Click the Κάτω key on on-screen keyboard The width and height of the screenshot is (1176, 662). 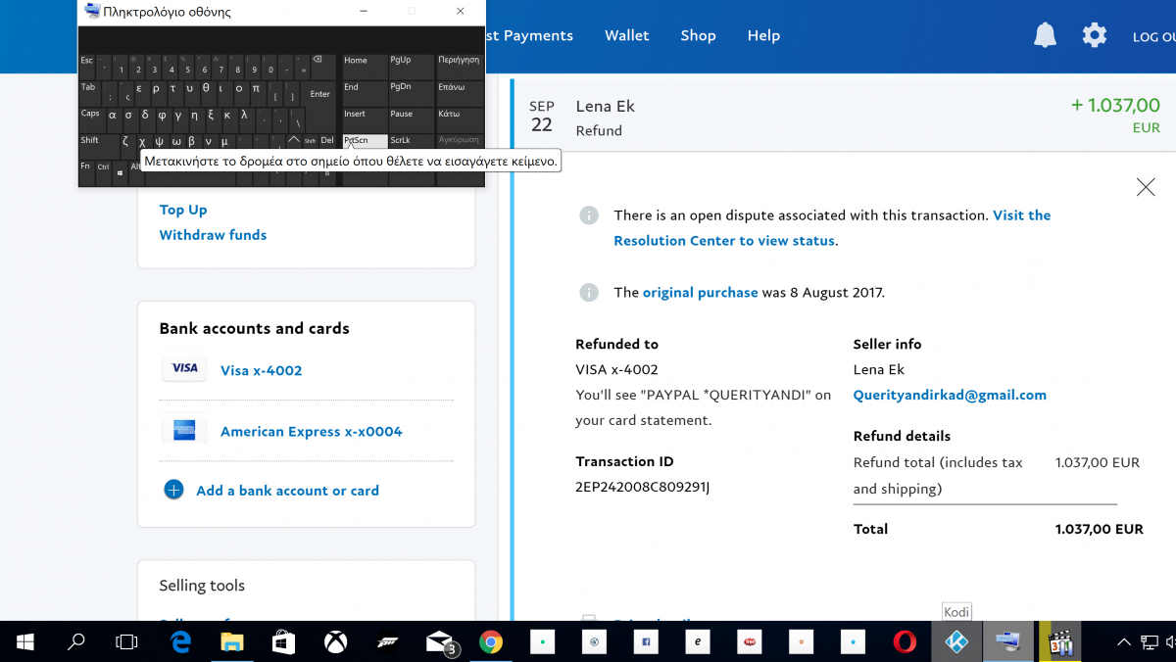[460, 119]
